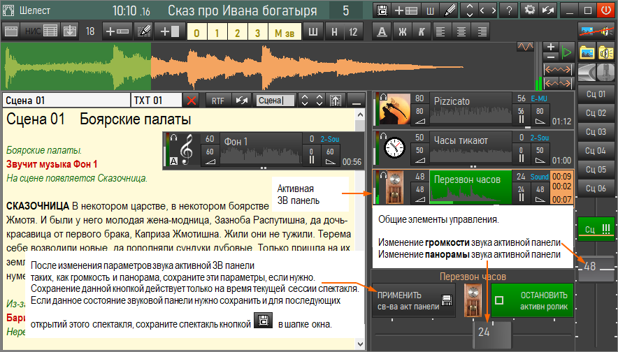Toggle headphones on Pizzicato sound panel

[x=383, y=97]
